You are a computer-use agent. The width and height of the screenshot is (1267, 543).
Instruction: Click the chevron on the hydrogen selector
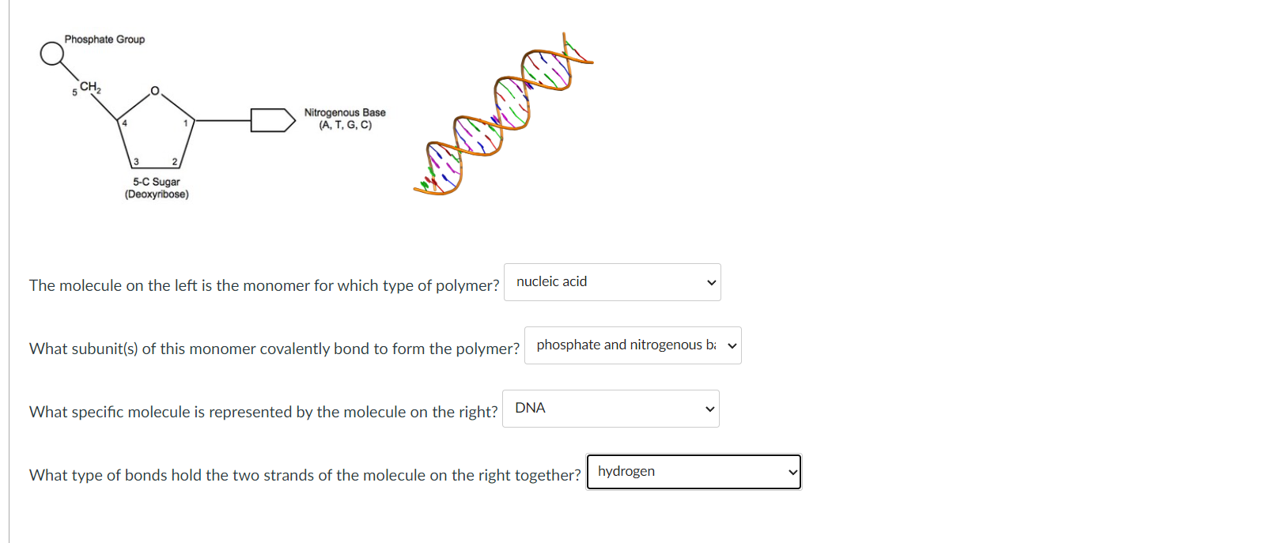[792, 472]
